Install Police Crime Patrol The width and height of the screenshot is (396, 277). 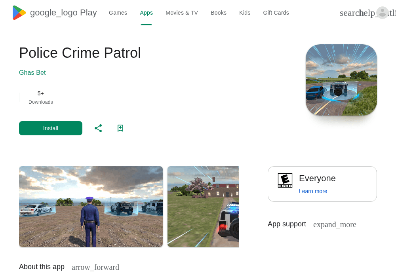51,128
